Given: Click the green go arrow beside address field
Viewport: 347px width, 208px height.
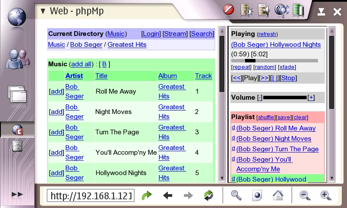Looking at the screenshot, I should coord(147,195).
